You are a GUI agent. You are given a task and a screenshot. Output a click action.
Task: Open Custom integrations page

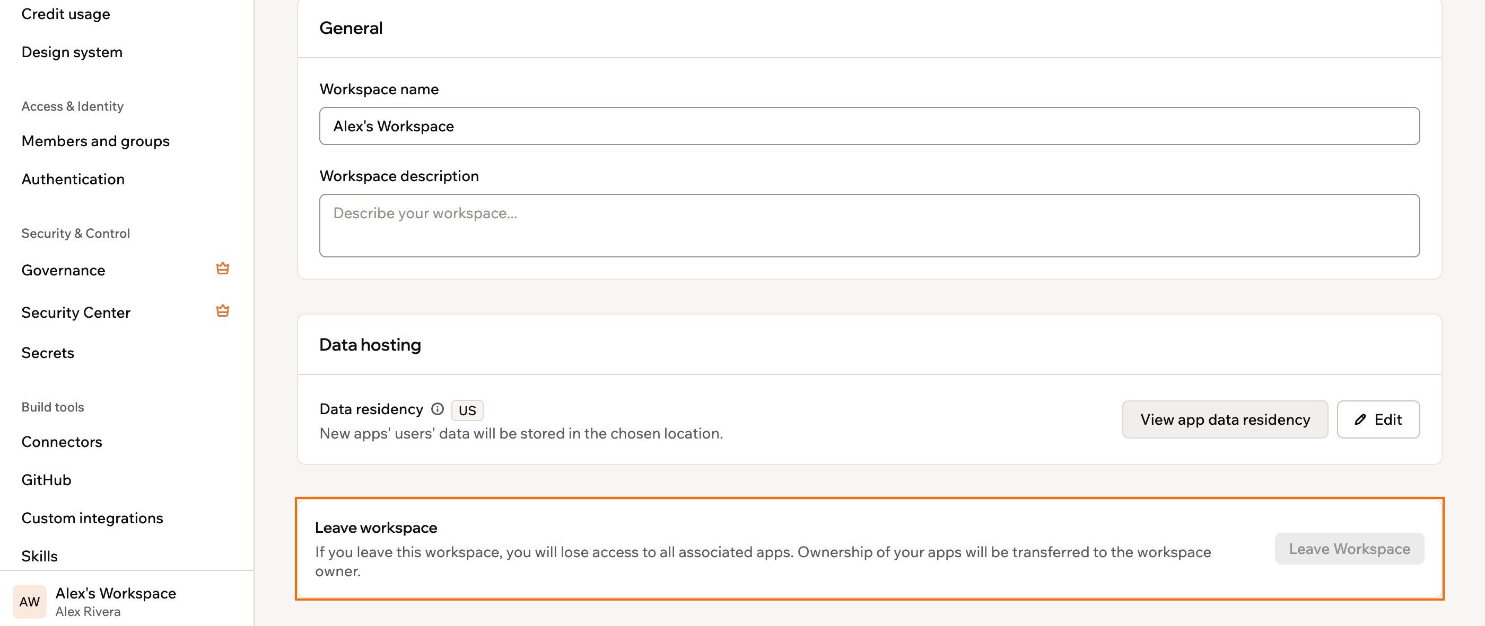click(x=92, y=518)
